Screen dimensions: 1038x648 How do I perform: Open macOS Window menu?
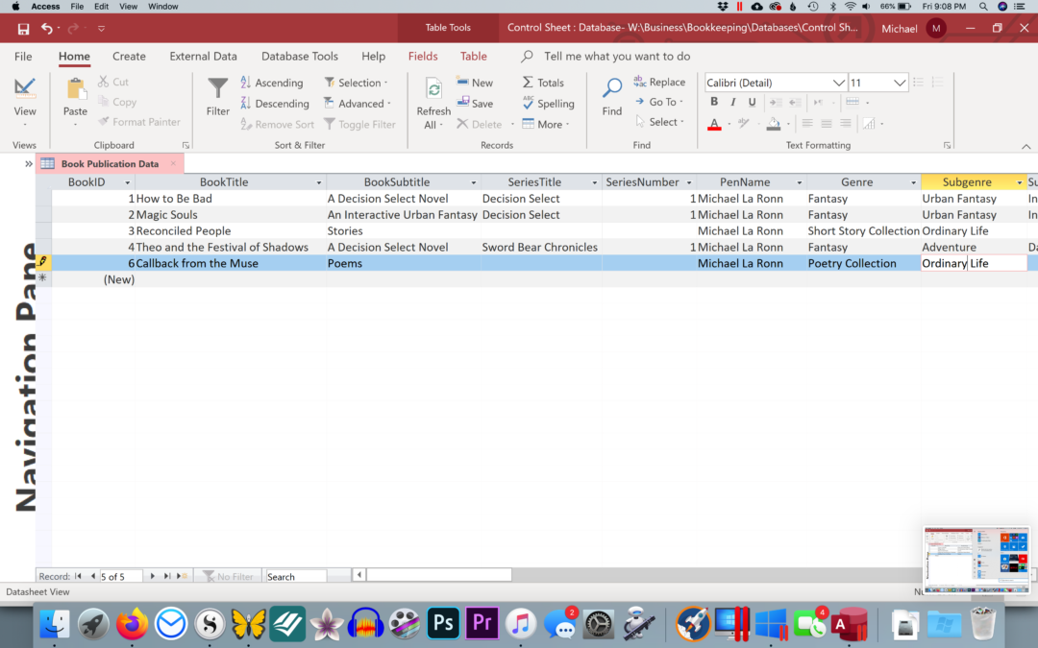pyautogui.click(x=162, y=7)
